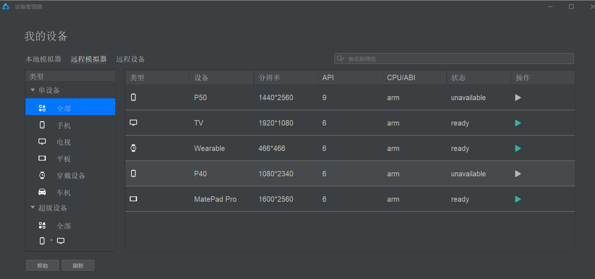
Task: Minimize the 设备管理器 window
Action: [550, 7]
